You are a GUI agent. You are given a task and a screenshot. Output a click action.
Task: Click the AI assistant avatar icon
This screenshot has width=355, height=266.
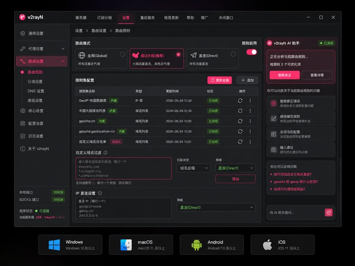[x=269, y=43]
